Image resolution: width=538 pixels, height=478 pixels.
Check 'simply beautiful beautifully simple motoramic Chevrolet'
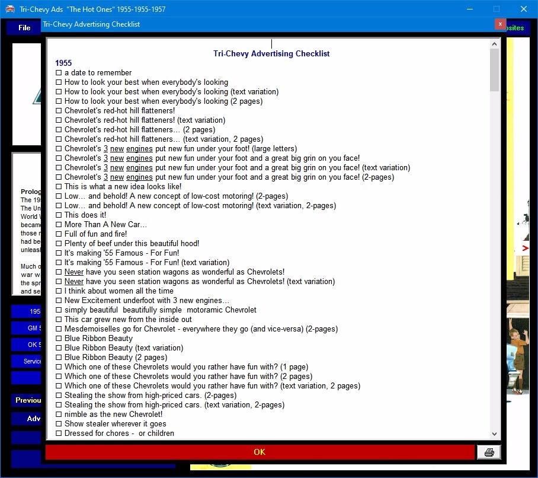(x=59, y=310)
